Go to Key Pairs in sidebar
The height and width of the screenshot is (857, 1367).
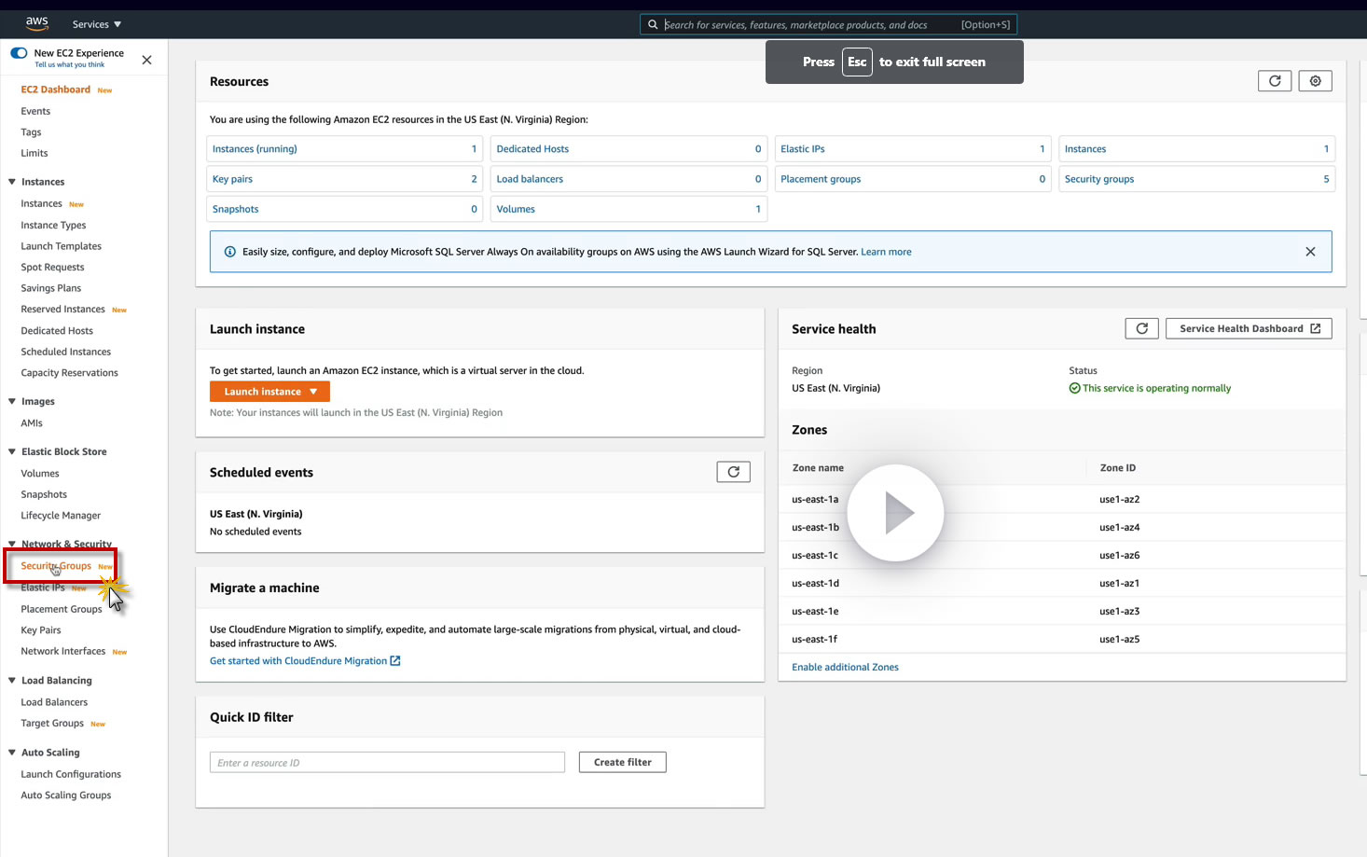pos(41,630)
